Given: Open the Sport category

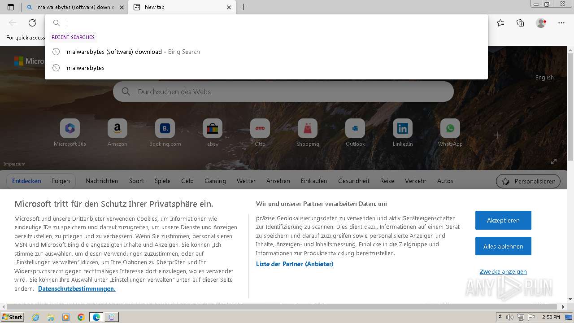Looking at the screenshot, I should (136, 181).
